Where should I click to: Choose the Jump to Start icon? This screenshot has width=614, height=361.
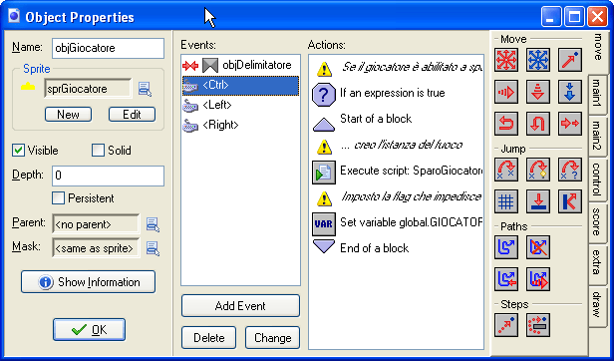click(538, 170)
